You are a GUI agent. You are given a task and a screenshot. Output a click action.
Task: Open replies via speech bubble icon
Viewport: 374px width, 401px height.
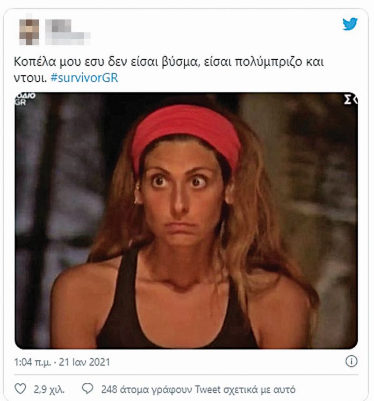click(87, 389)
